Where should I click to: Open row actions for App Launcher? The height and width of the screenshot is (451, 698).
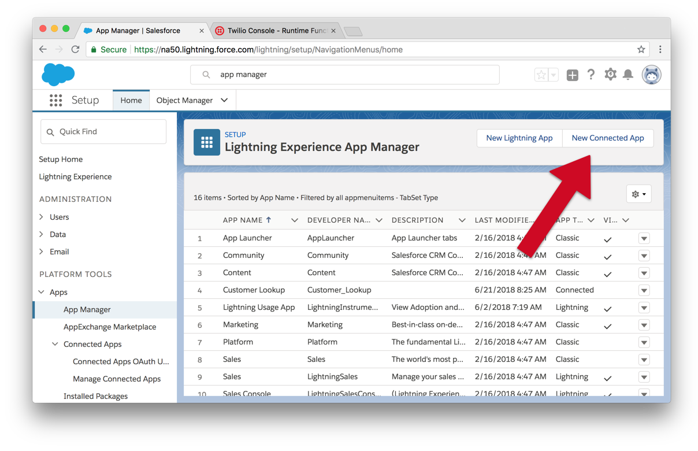pyautogui.click(x=644, y=238)
